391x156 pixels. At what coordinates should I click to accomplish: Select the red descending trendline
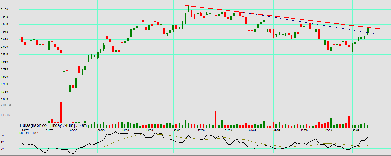point(283,17)
